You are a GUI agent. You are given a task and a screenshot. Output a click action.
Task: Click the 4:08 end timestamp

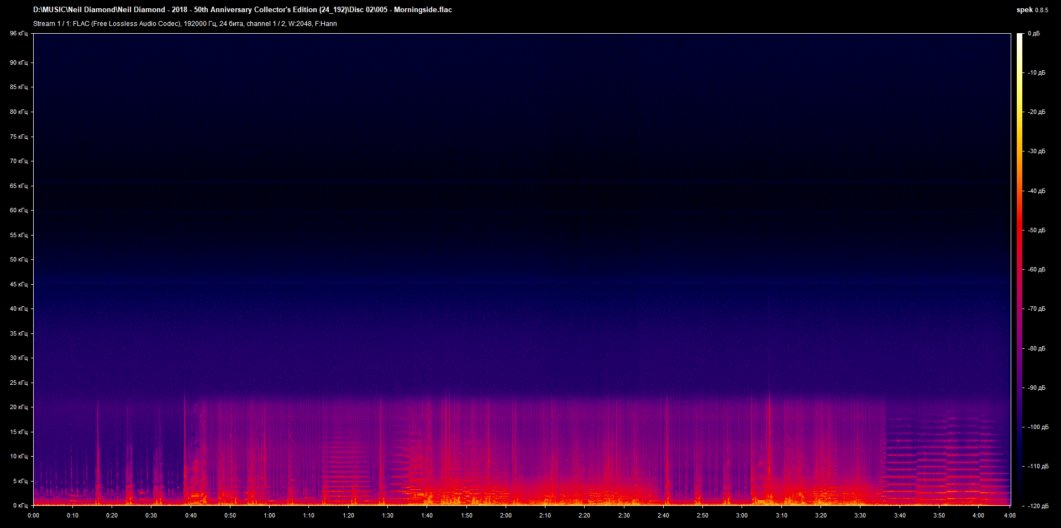1009,516
